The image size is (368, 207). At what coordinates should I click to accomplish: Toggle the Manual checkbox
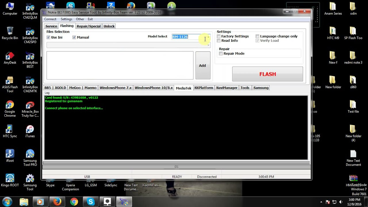coord(74,37)
